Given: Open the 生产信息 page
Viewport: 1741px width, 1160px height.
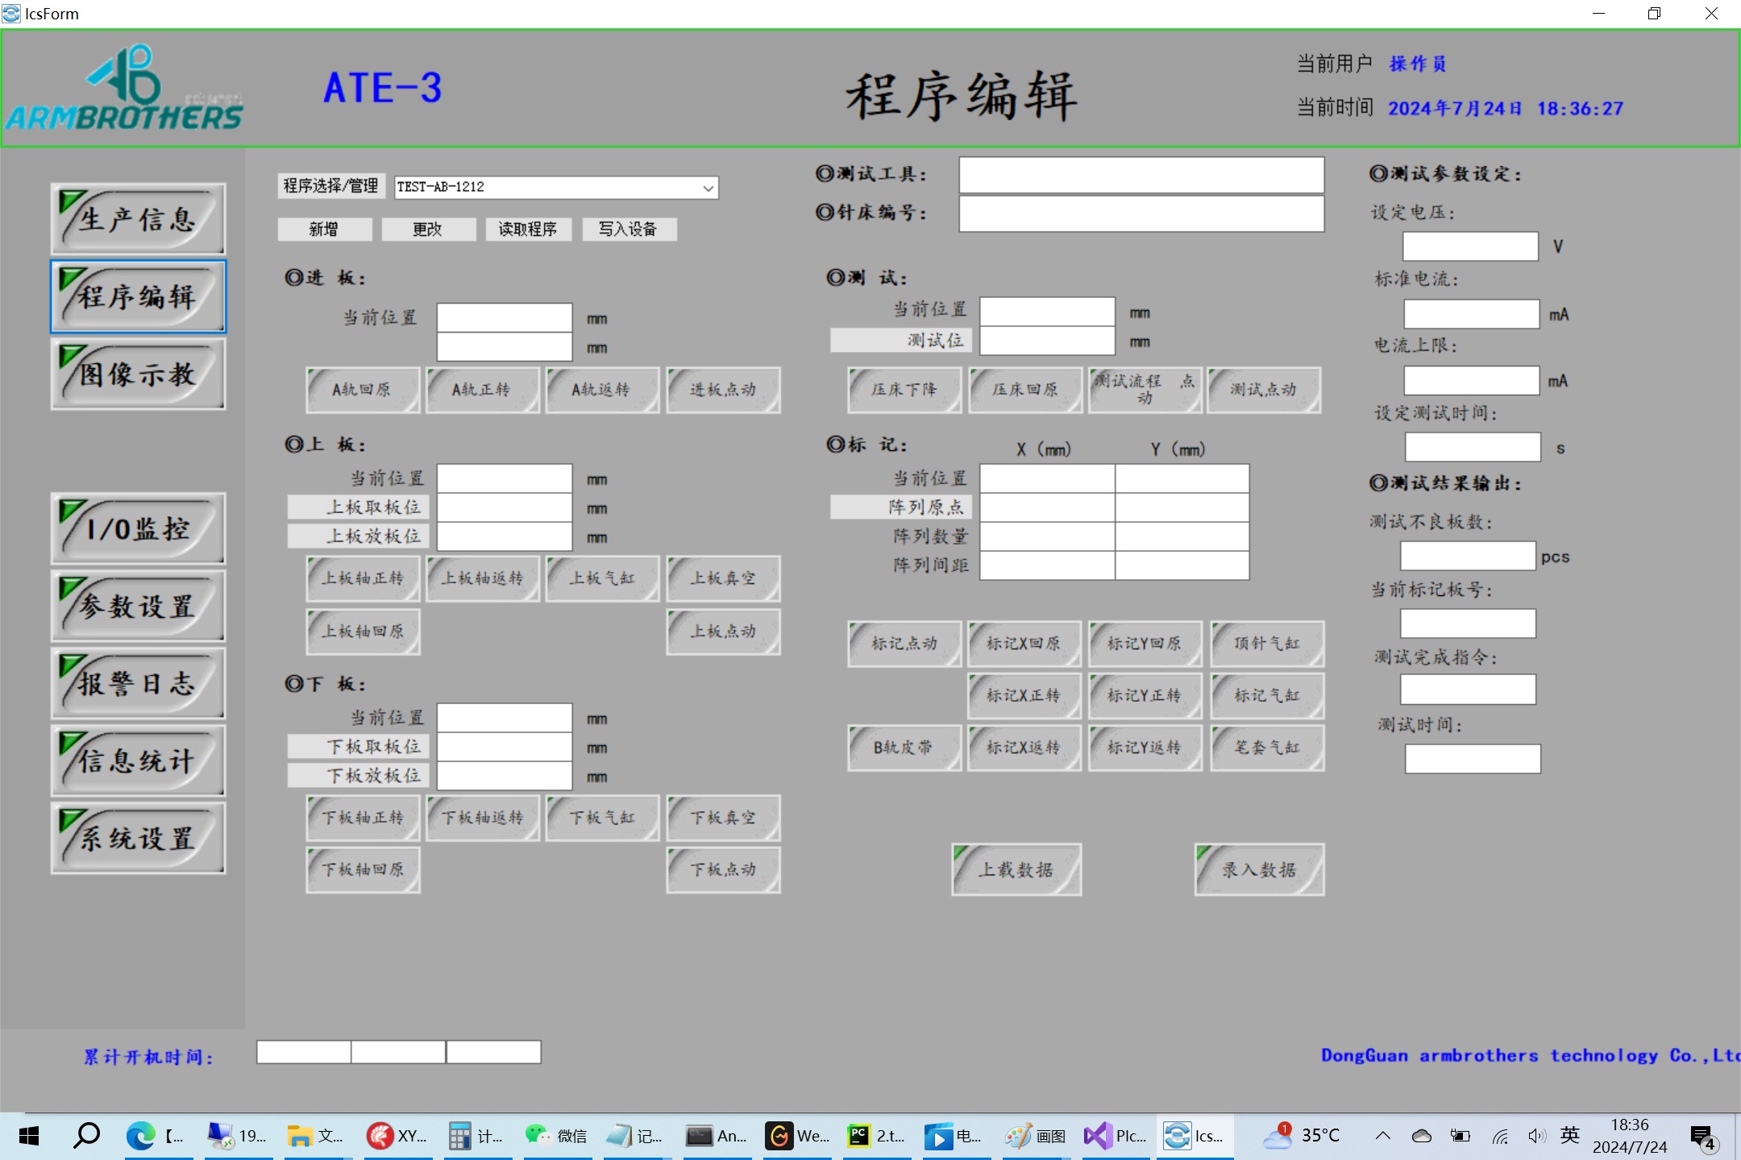Looking at the screenshot, I should (x=138, y=219).
